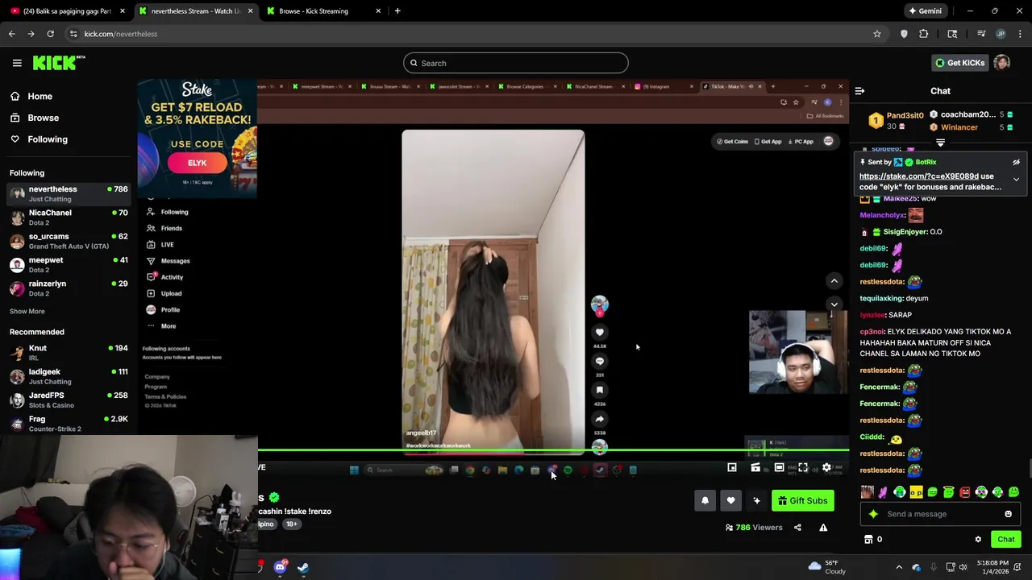Select NicaChanel channel in Following list

[x=69, y=217]
